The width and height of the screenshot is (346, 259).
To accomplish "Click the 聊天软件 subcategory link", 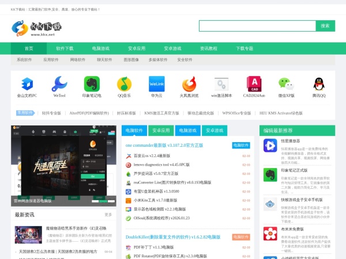I will point(104,59).
